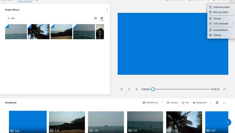Open storyboard more options ellipsis
235x133 pixels.
tap(224, 103)
